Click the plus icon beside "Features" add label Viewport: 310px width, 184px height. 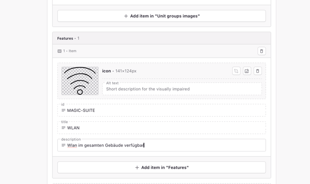(x=137, y=168)
